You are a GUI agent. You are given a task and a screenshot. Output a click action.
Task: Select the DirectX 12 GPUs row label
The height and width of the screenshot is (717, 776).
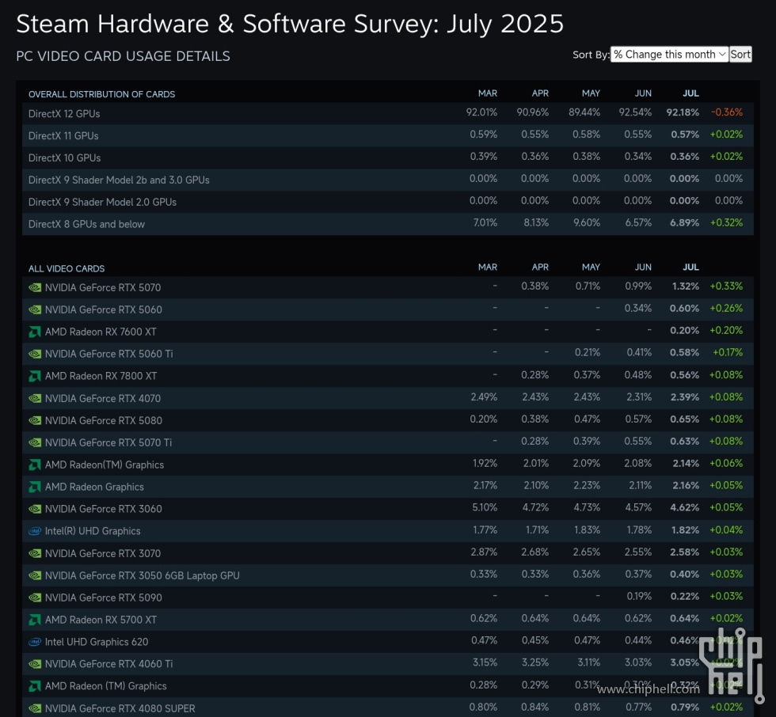64,114
